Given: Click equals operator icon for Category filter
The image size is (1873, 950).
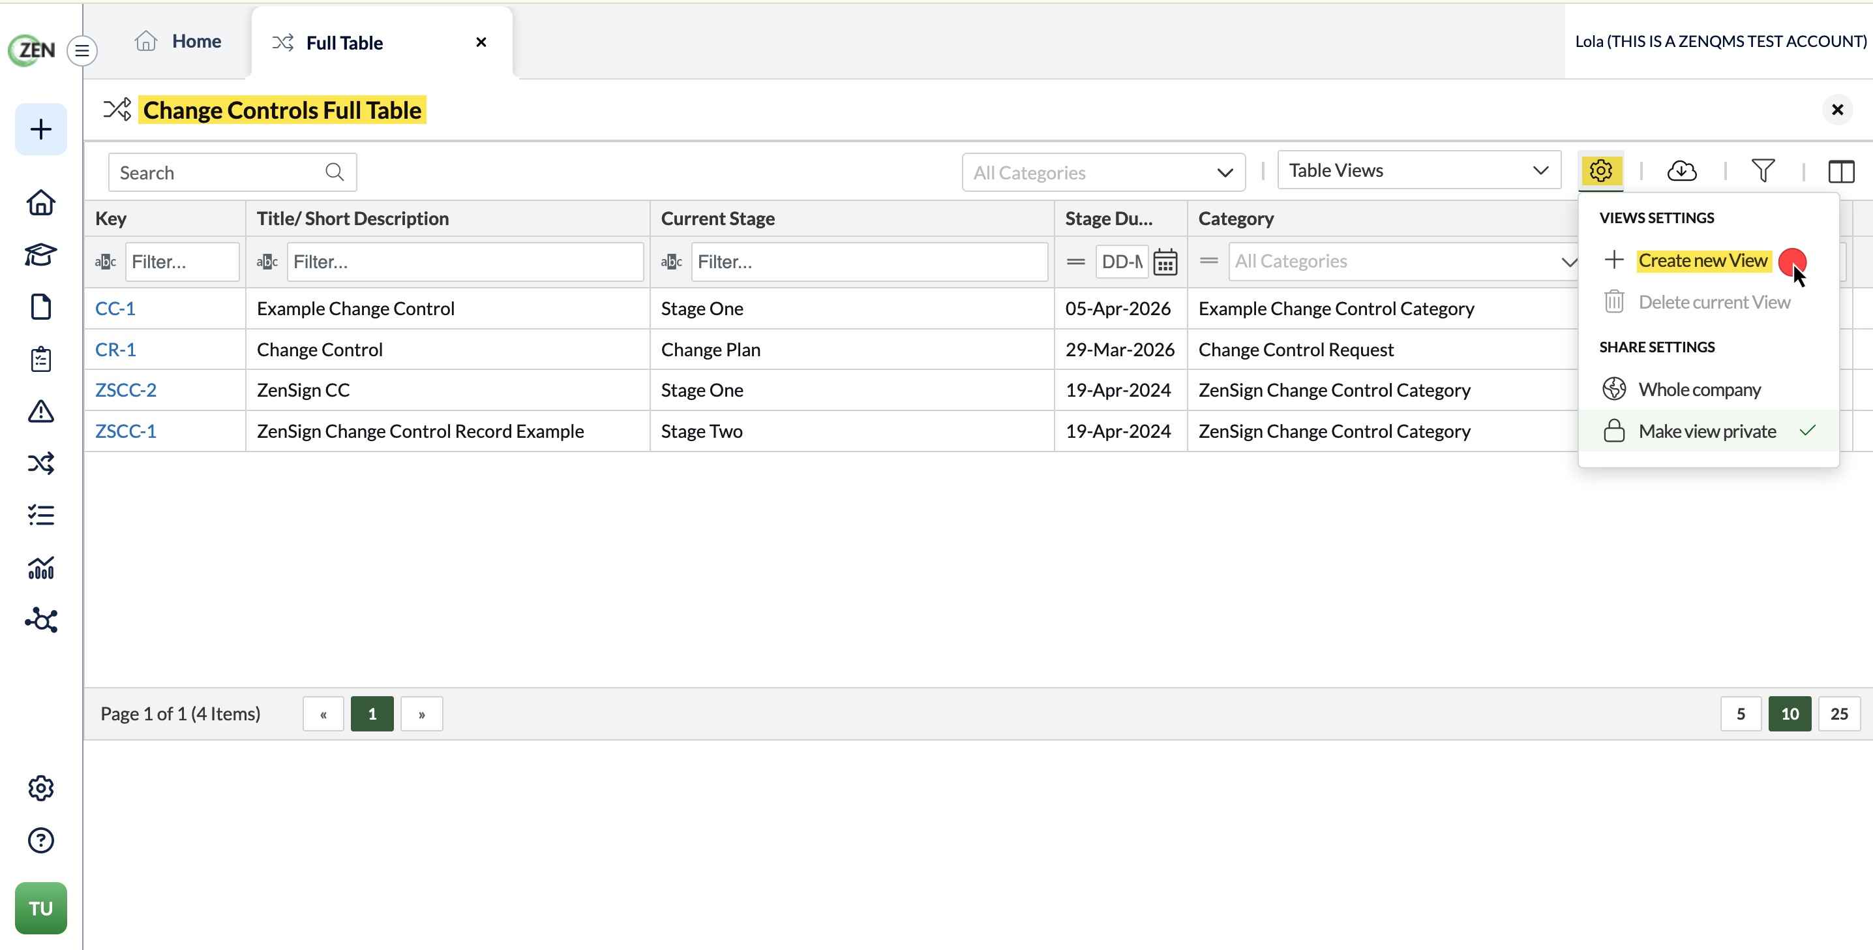Looking at the screenshot, I should click(x=1209, y=260).
